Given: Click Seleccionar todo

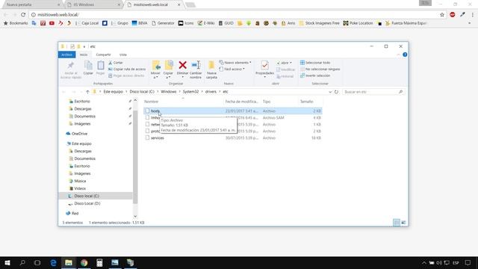Looking at the screenshot, I should point(315,63).
